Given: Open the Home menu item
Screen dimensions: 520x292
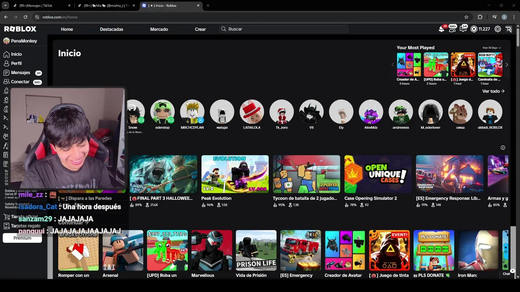Looking at the screenshot, I should pyautogui.click(x=67, y=29).
